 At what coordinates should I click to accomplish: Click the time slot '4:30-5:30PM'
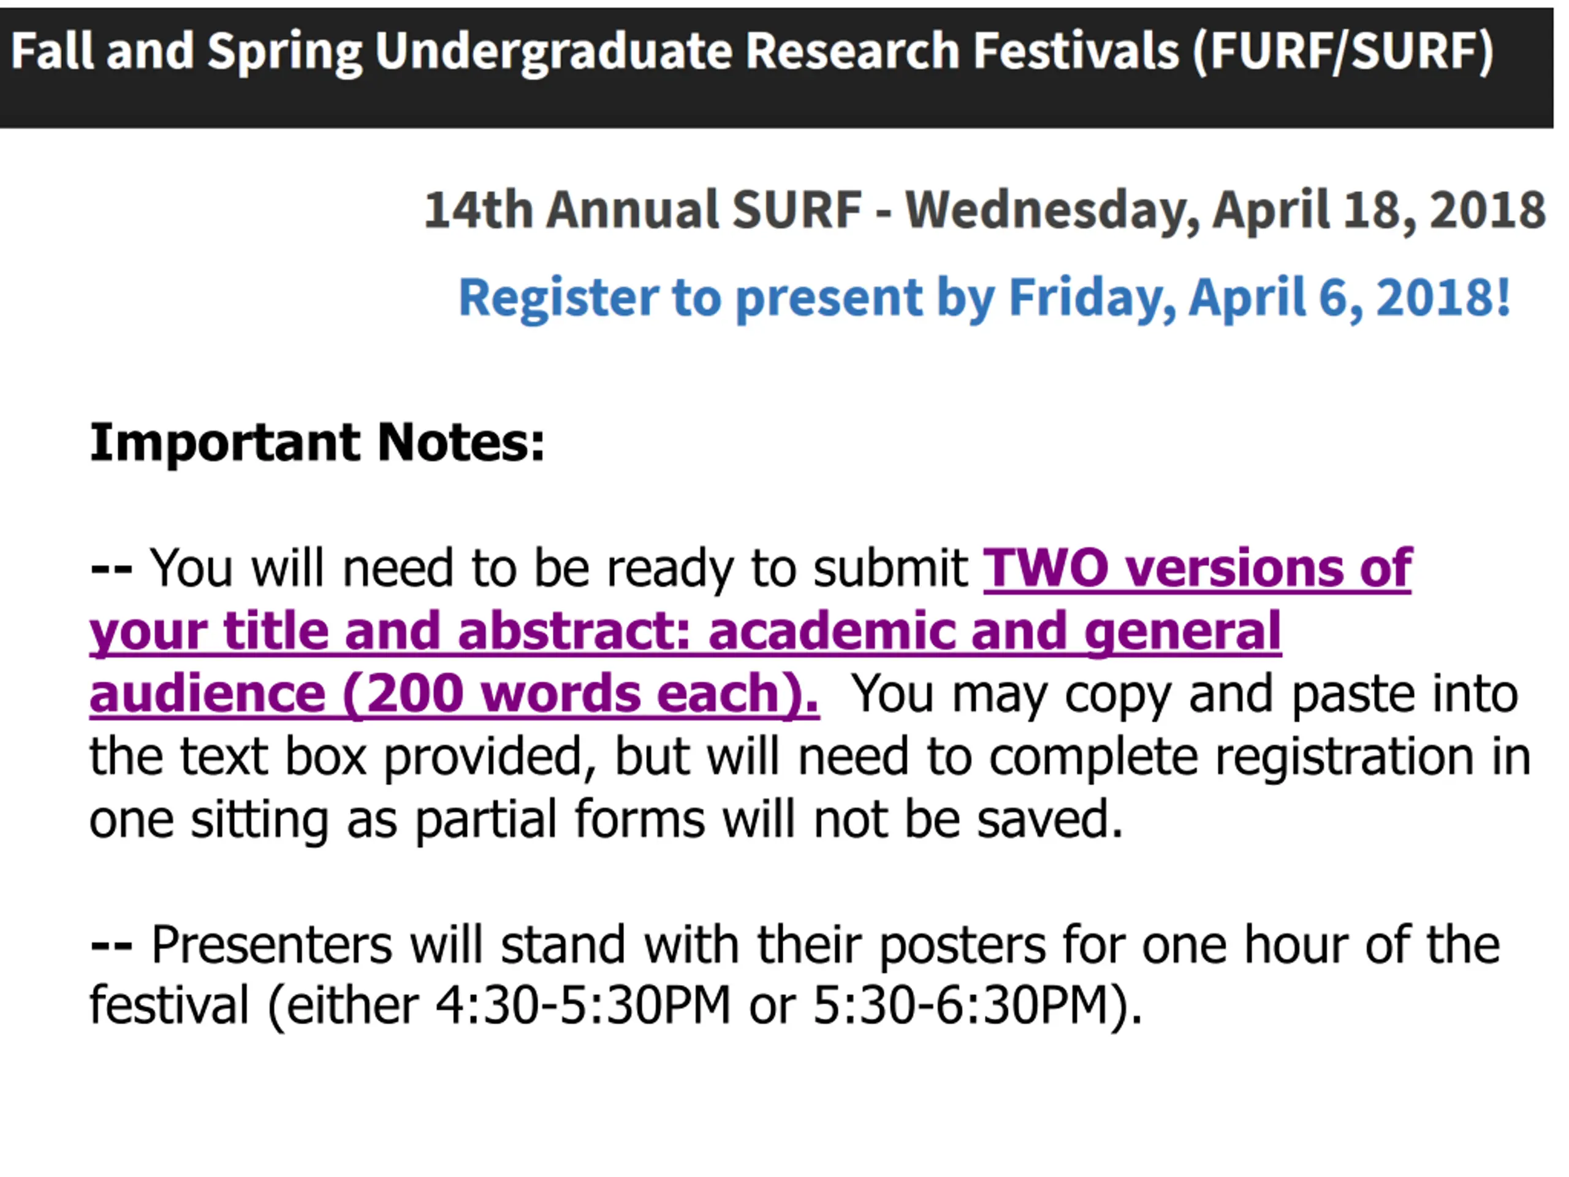coord(583,1006)
